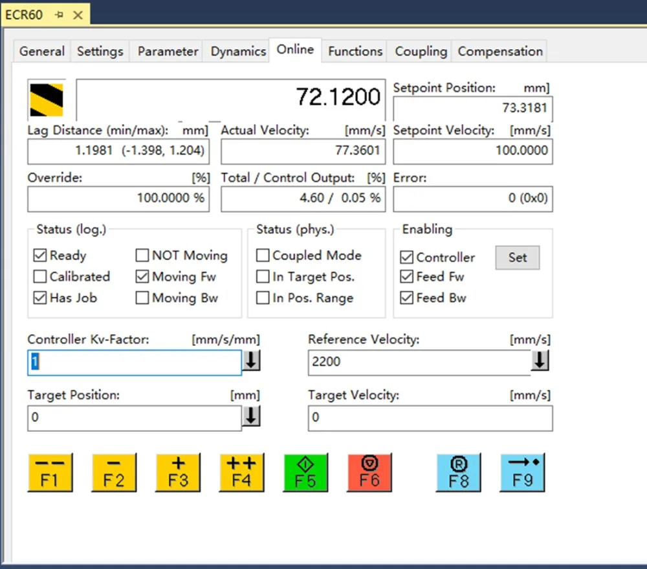The height and width of the screenshot is (569, 647).
Task: Reset the axis using F8 button
Action: 459,473
